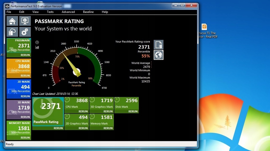Click the clock icon on CPU Mark tile
This screenshot has height=151, width=270.
[x=67, y=100]
